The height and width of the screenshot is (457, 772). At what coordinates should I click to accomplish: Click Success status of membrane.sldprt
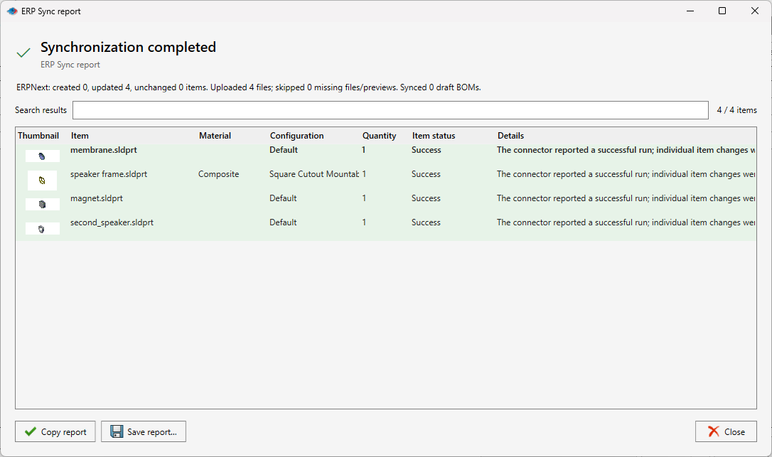[427, 150]
